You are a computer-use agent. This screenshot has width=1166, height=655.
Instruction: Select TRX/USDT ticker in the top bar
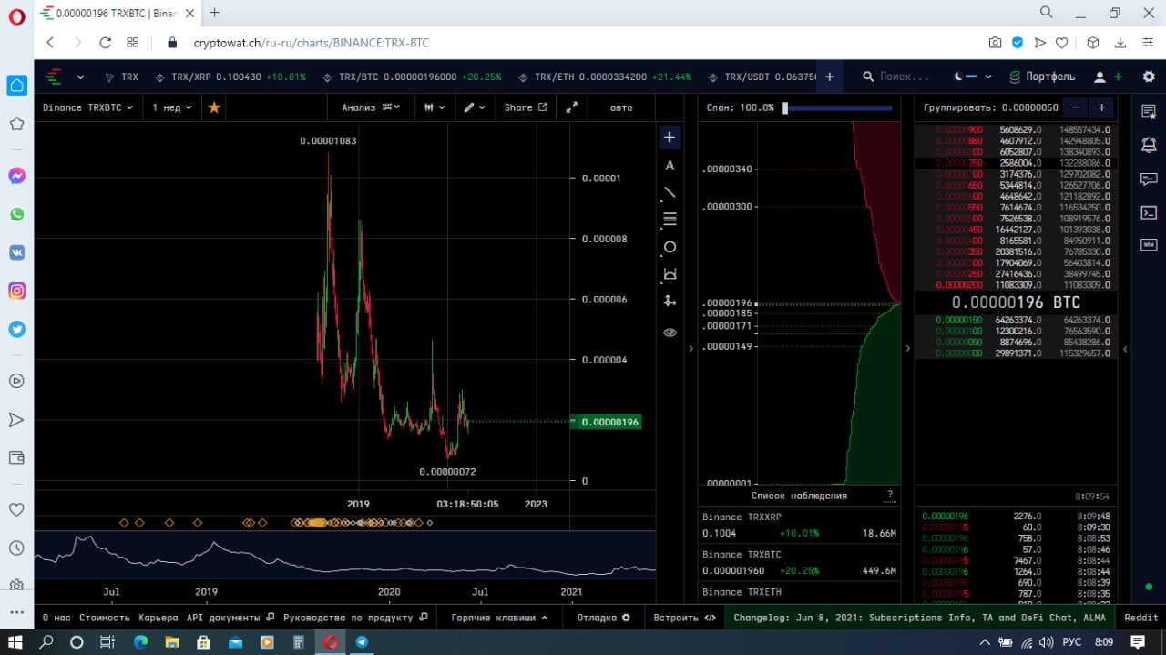[762, 77]
